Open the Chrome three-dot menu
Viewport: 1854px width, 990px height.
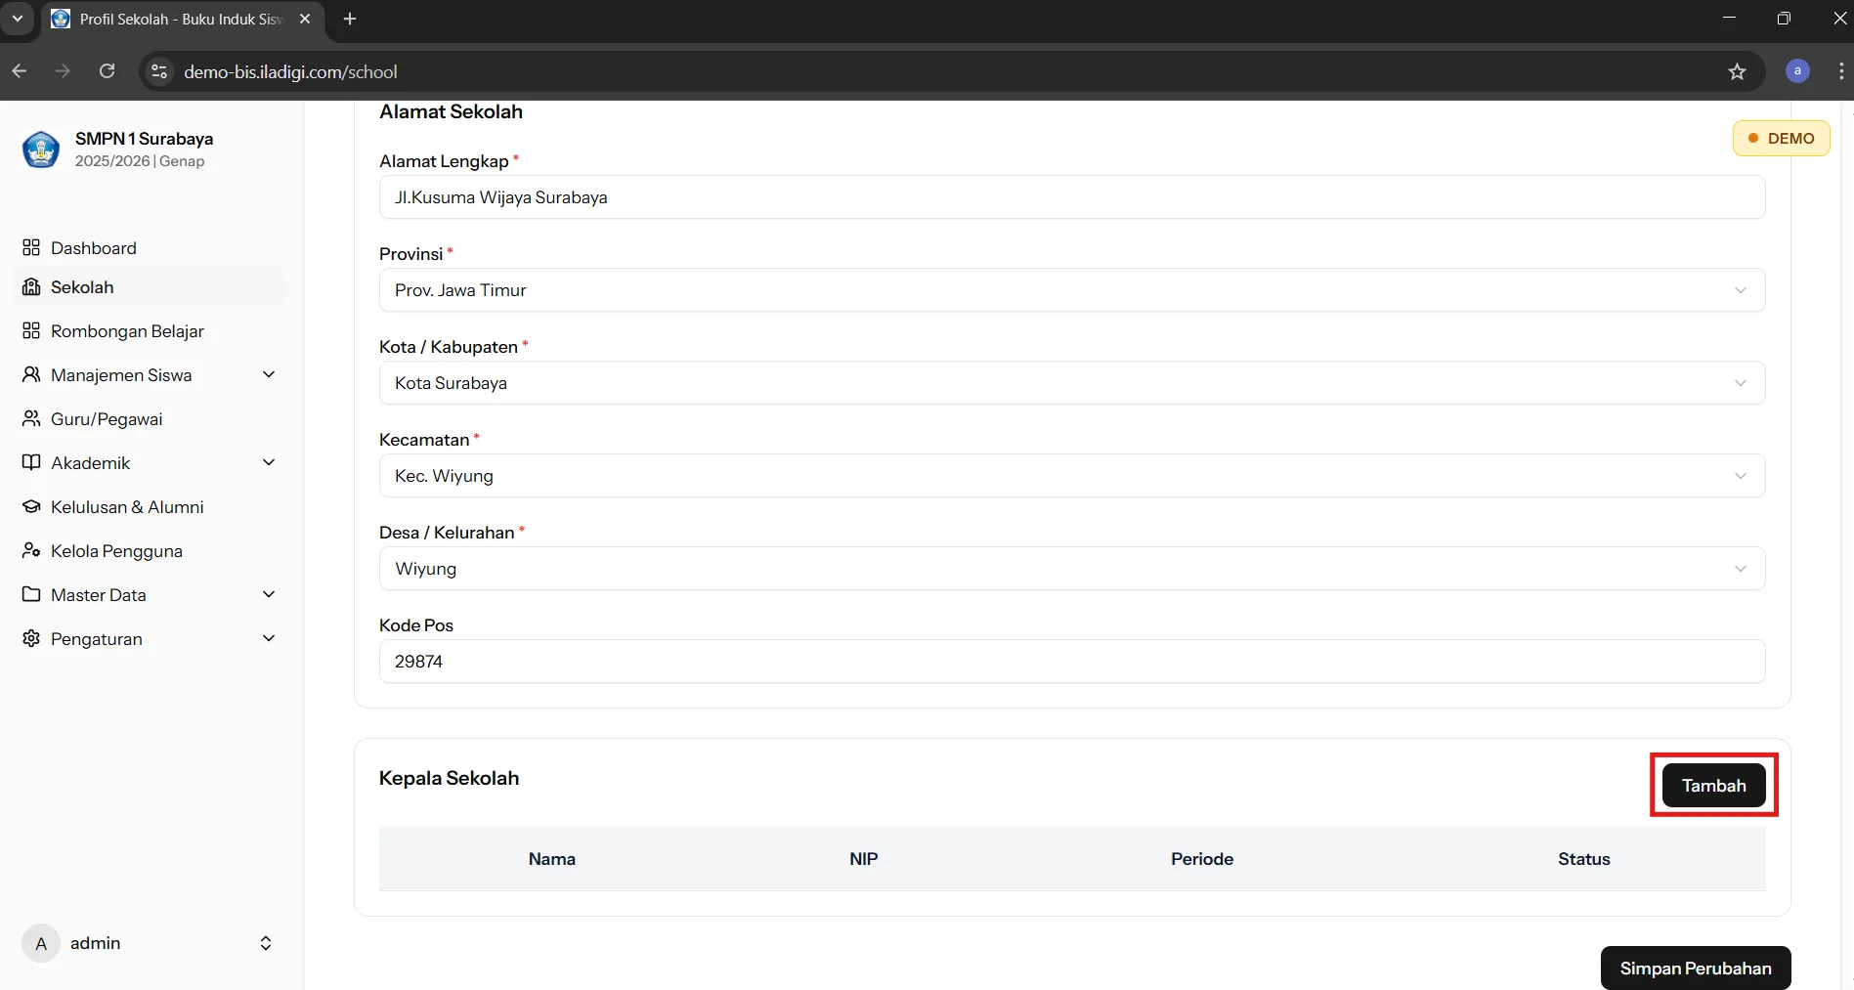point(1841,71)
